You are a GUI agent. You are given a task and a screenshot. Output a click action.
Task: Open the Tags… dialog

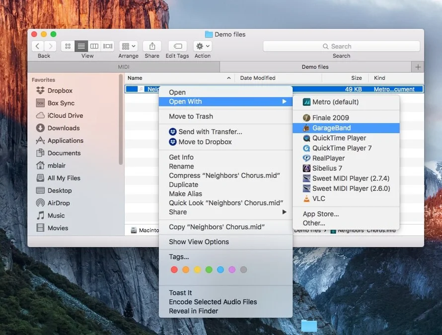coord(225,257)
